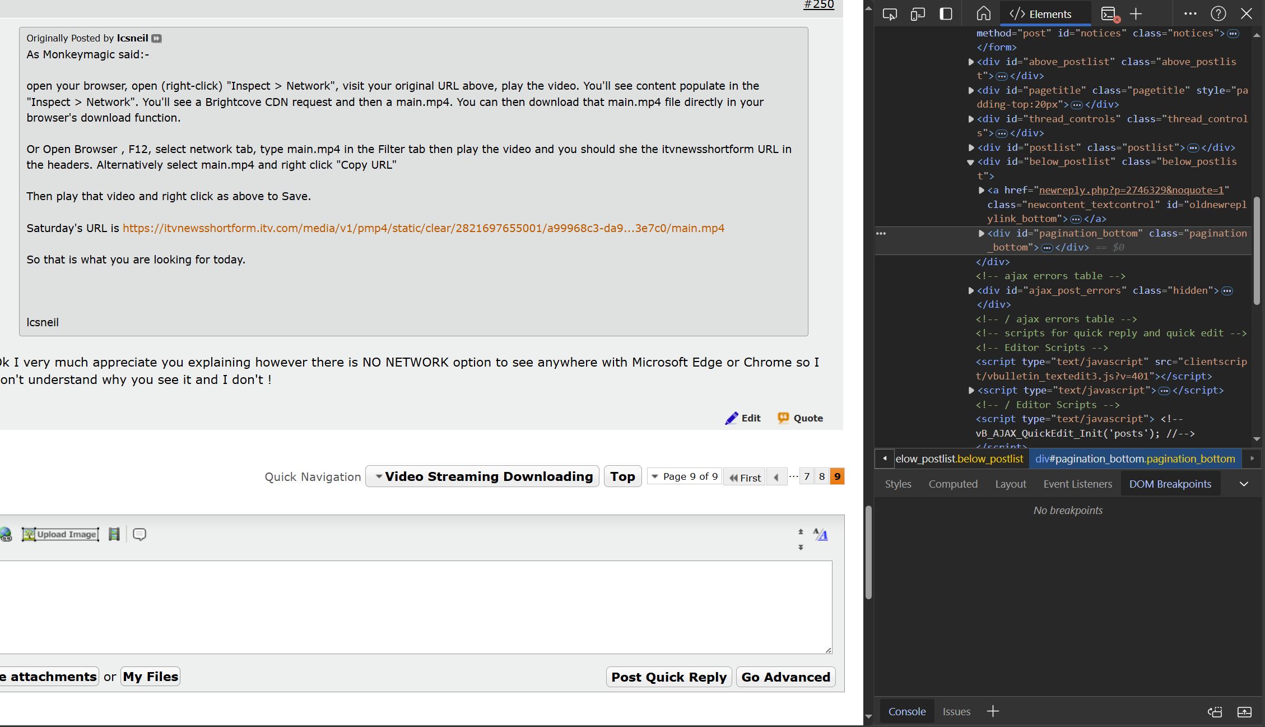This screenshot has width=1265, height=727.
Task: Go to page 7 of thread
Action: (x=807, y=476)
